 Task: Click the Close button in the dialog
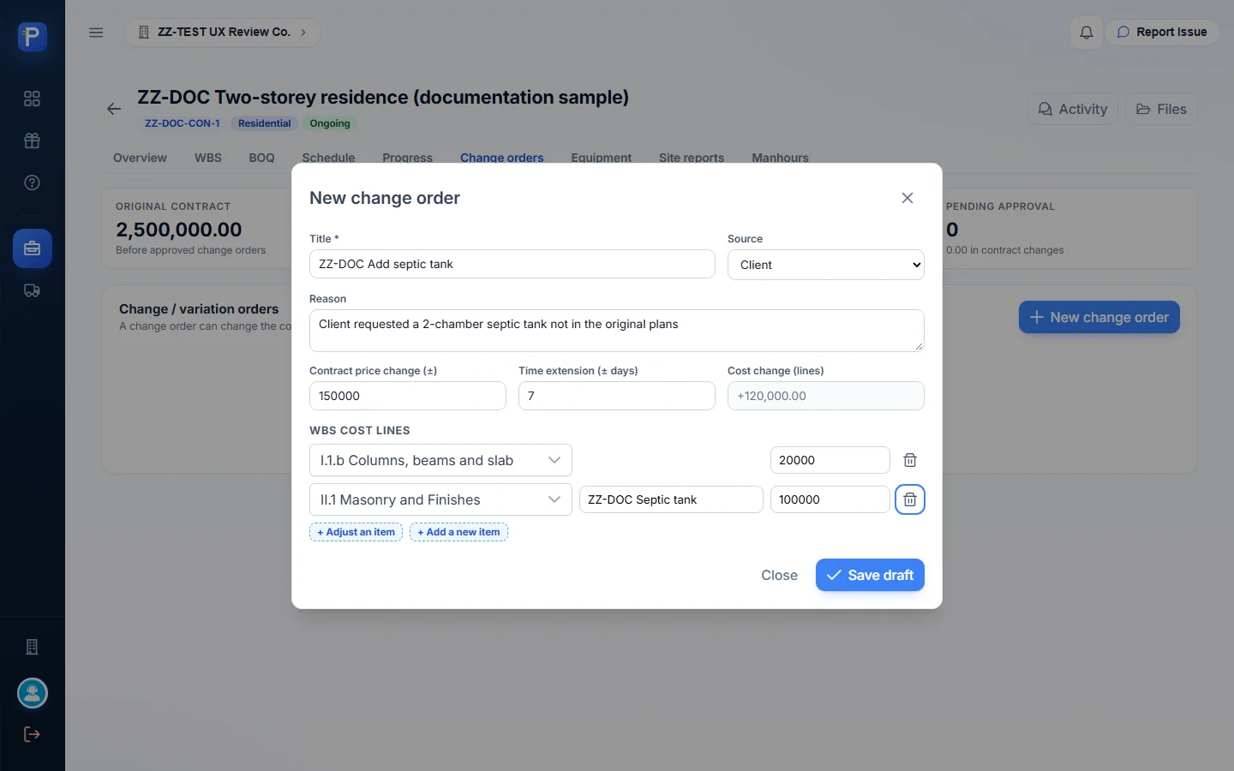[780, 575]
